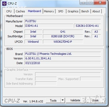Select the 82801GB (ICH7/R) southbridge value
This screenshot has width=109, height=107.
pyautogui.click(x=63, y=36)
